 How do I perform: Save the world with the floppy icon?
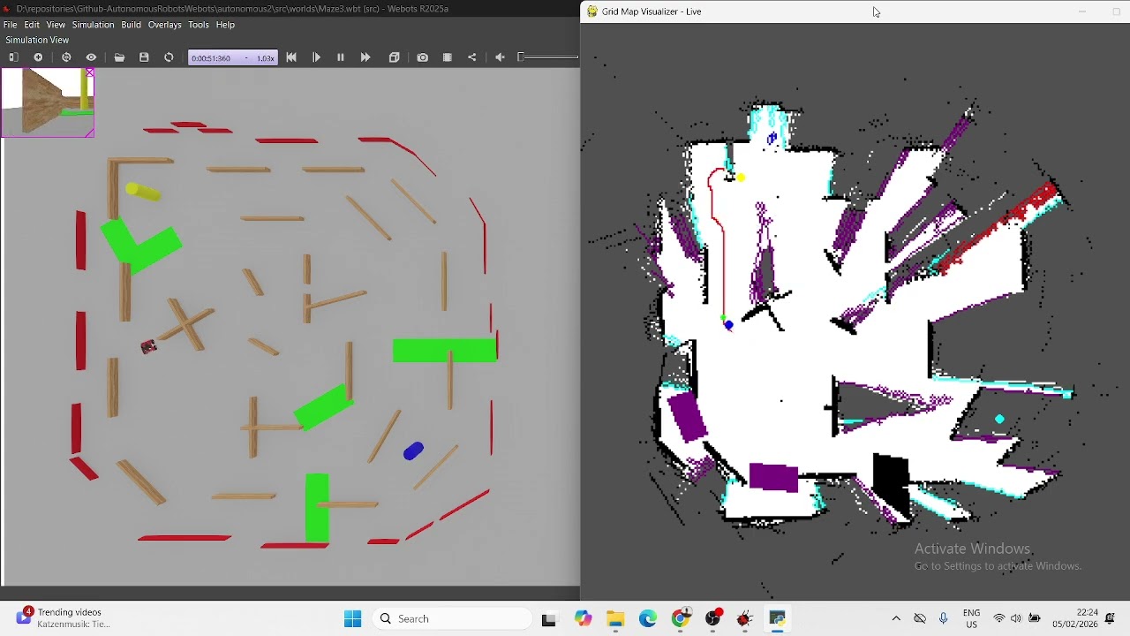(x=144, y=57)
